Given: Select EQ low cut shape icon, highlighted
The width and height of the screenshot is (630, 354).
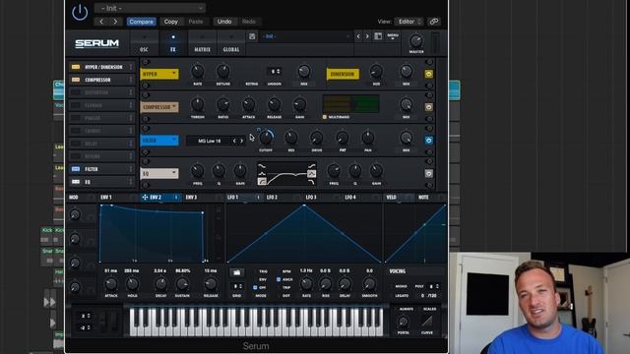Looking at the screenshot, I should click(x=262, y=182).
